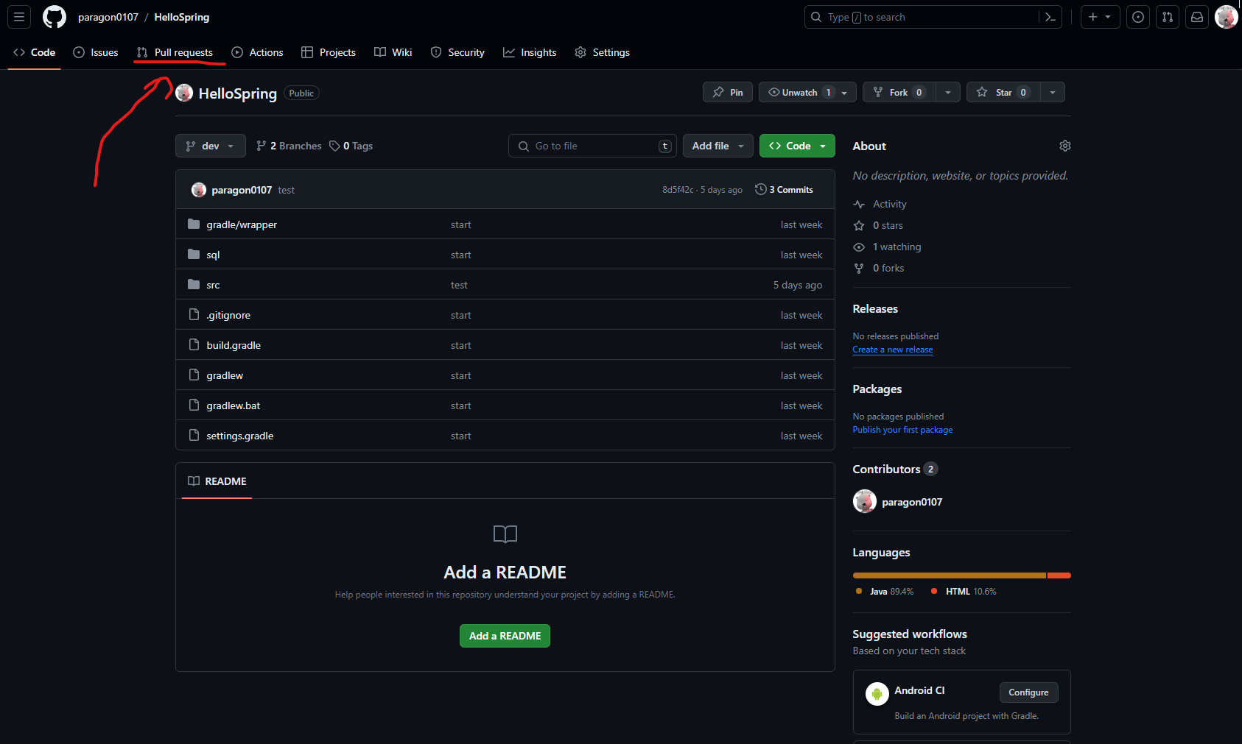1242x744 pixels.
Task: Open global pull requests icon in header
Action: [1168, 17]
